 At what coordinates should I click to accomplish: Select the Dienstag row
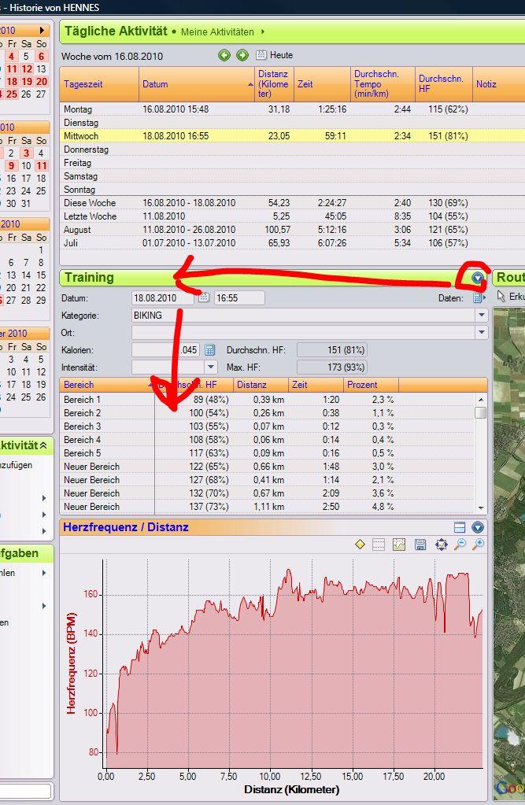click(x=292, y=123)
